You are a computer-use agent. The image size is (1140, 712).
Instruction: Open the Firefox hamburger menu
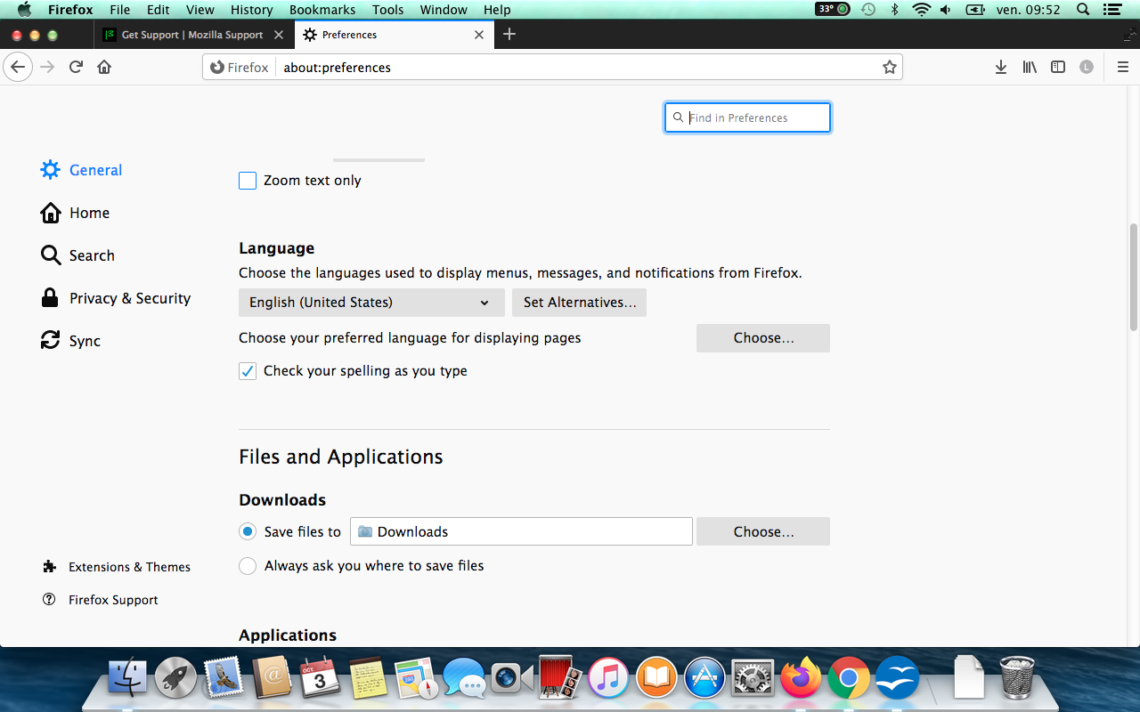tap(1122, 67)
